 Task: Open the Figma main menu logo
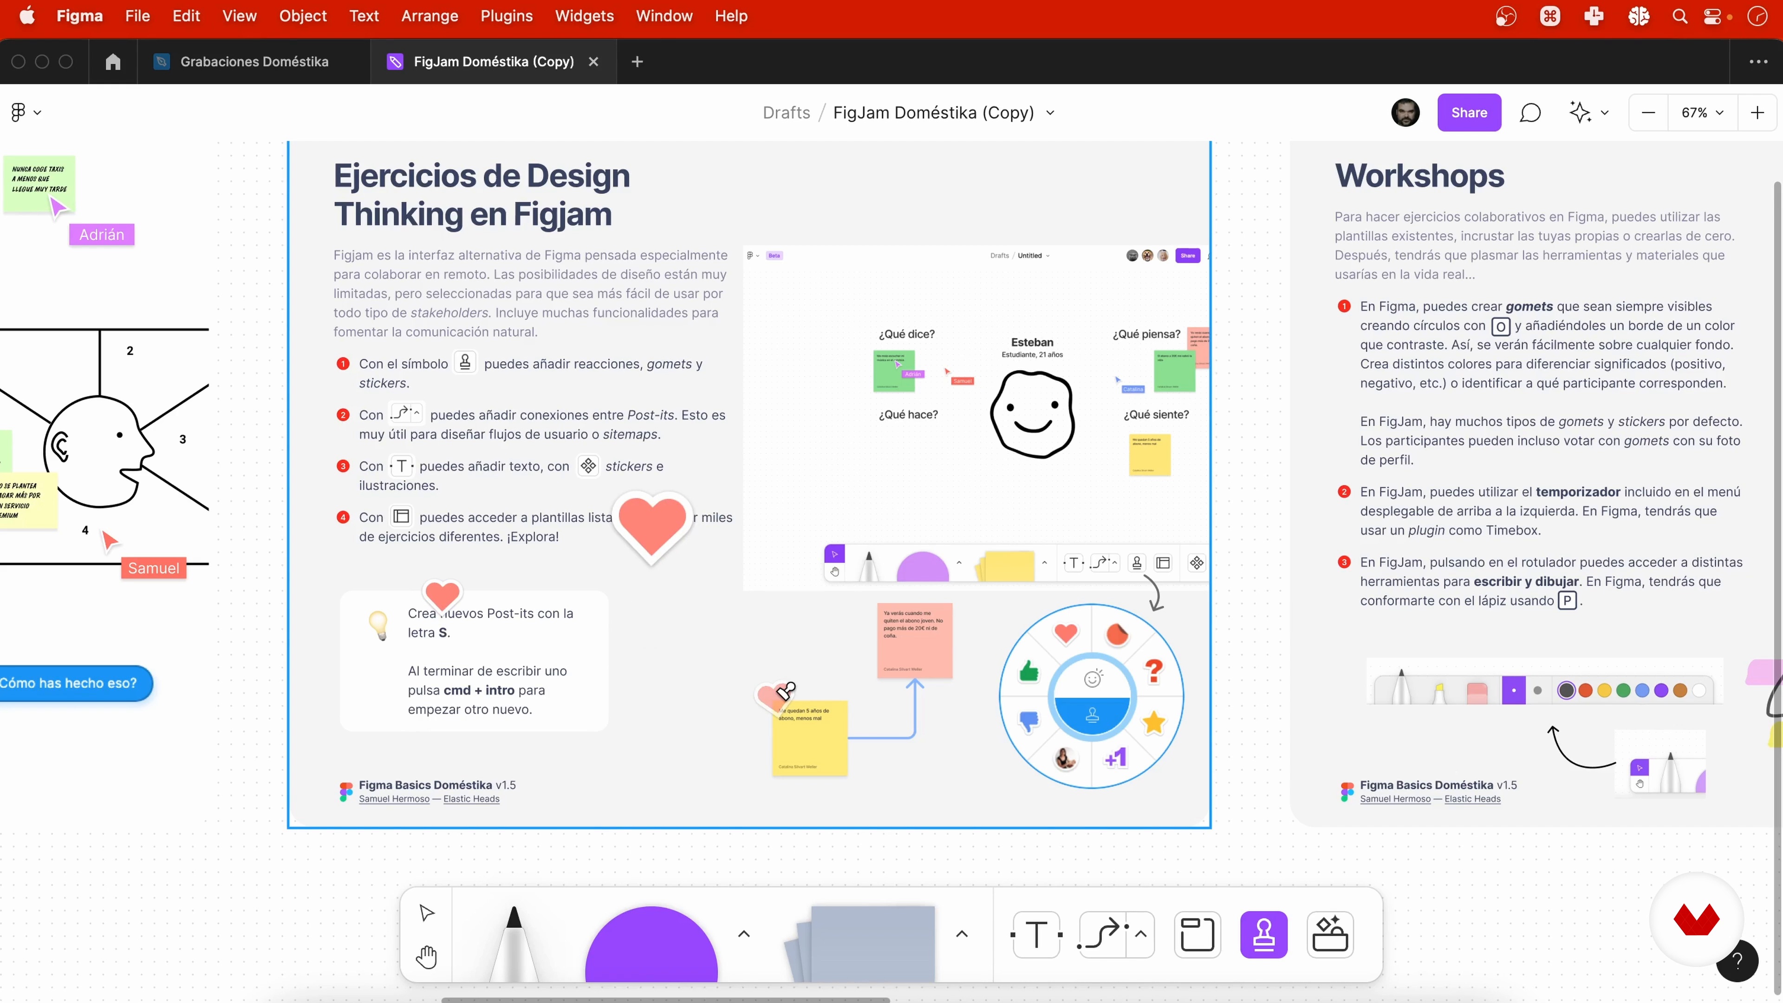(x=19, y=112)
